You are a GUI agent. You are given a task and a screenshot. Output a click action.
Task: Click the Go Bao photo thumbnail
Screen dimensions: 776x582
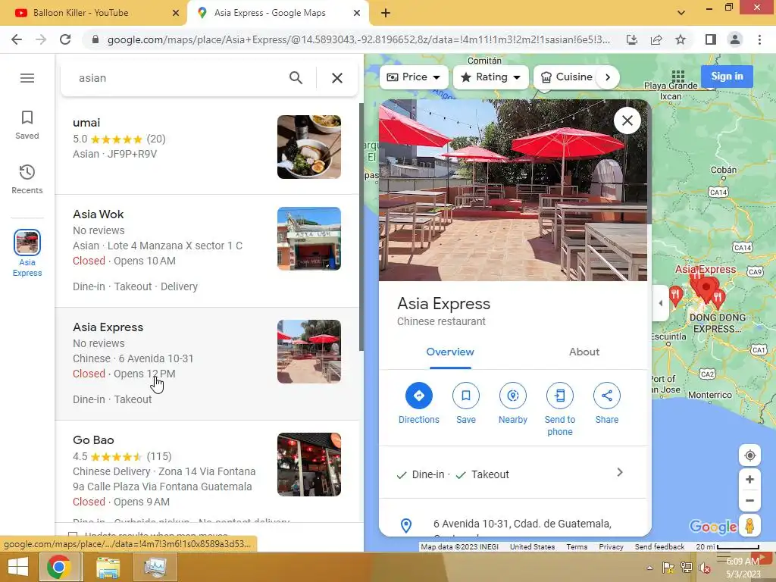click(309, 465)
